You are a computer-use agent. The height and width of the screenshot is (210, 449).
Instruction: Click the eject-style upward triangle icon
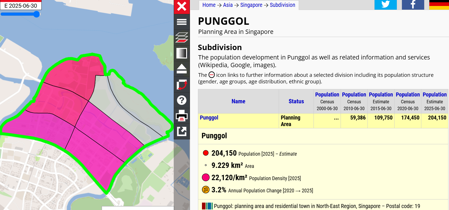pos(182,69)
